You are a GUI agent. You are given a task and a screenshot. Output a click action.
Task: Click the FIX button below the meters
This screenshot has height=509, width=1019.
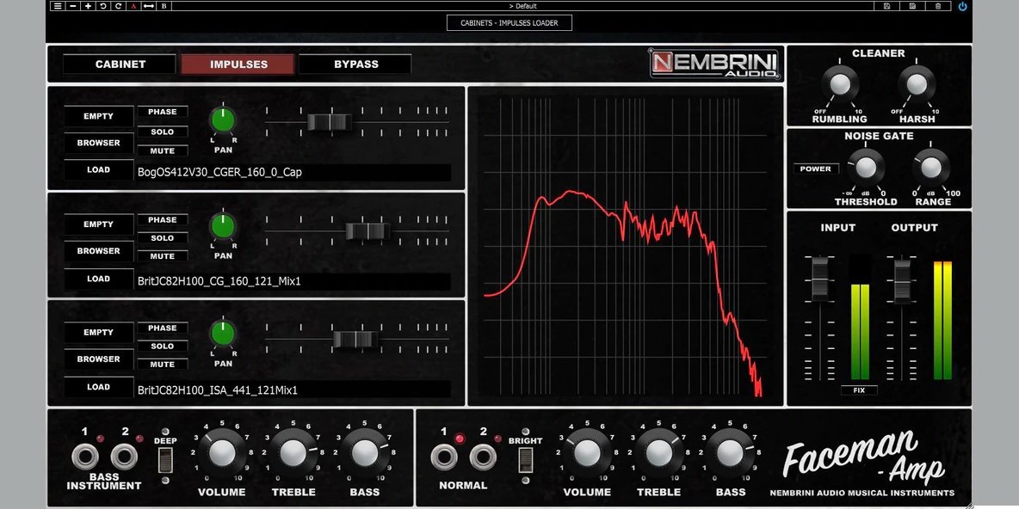point(859,390)
